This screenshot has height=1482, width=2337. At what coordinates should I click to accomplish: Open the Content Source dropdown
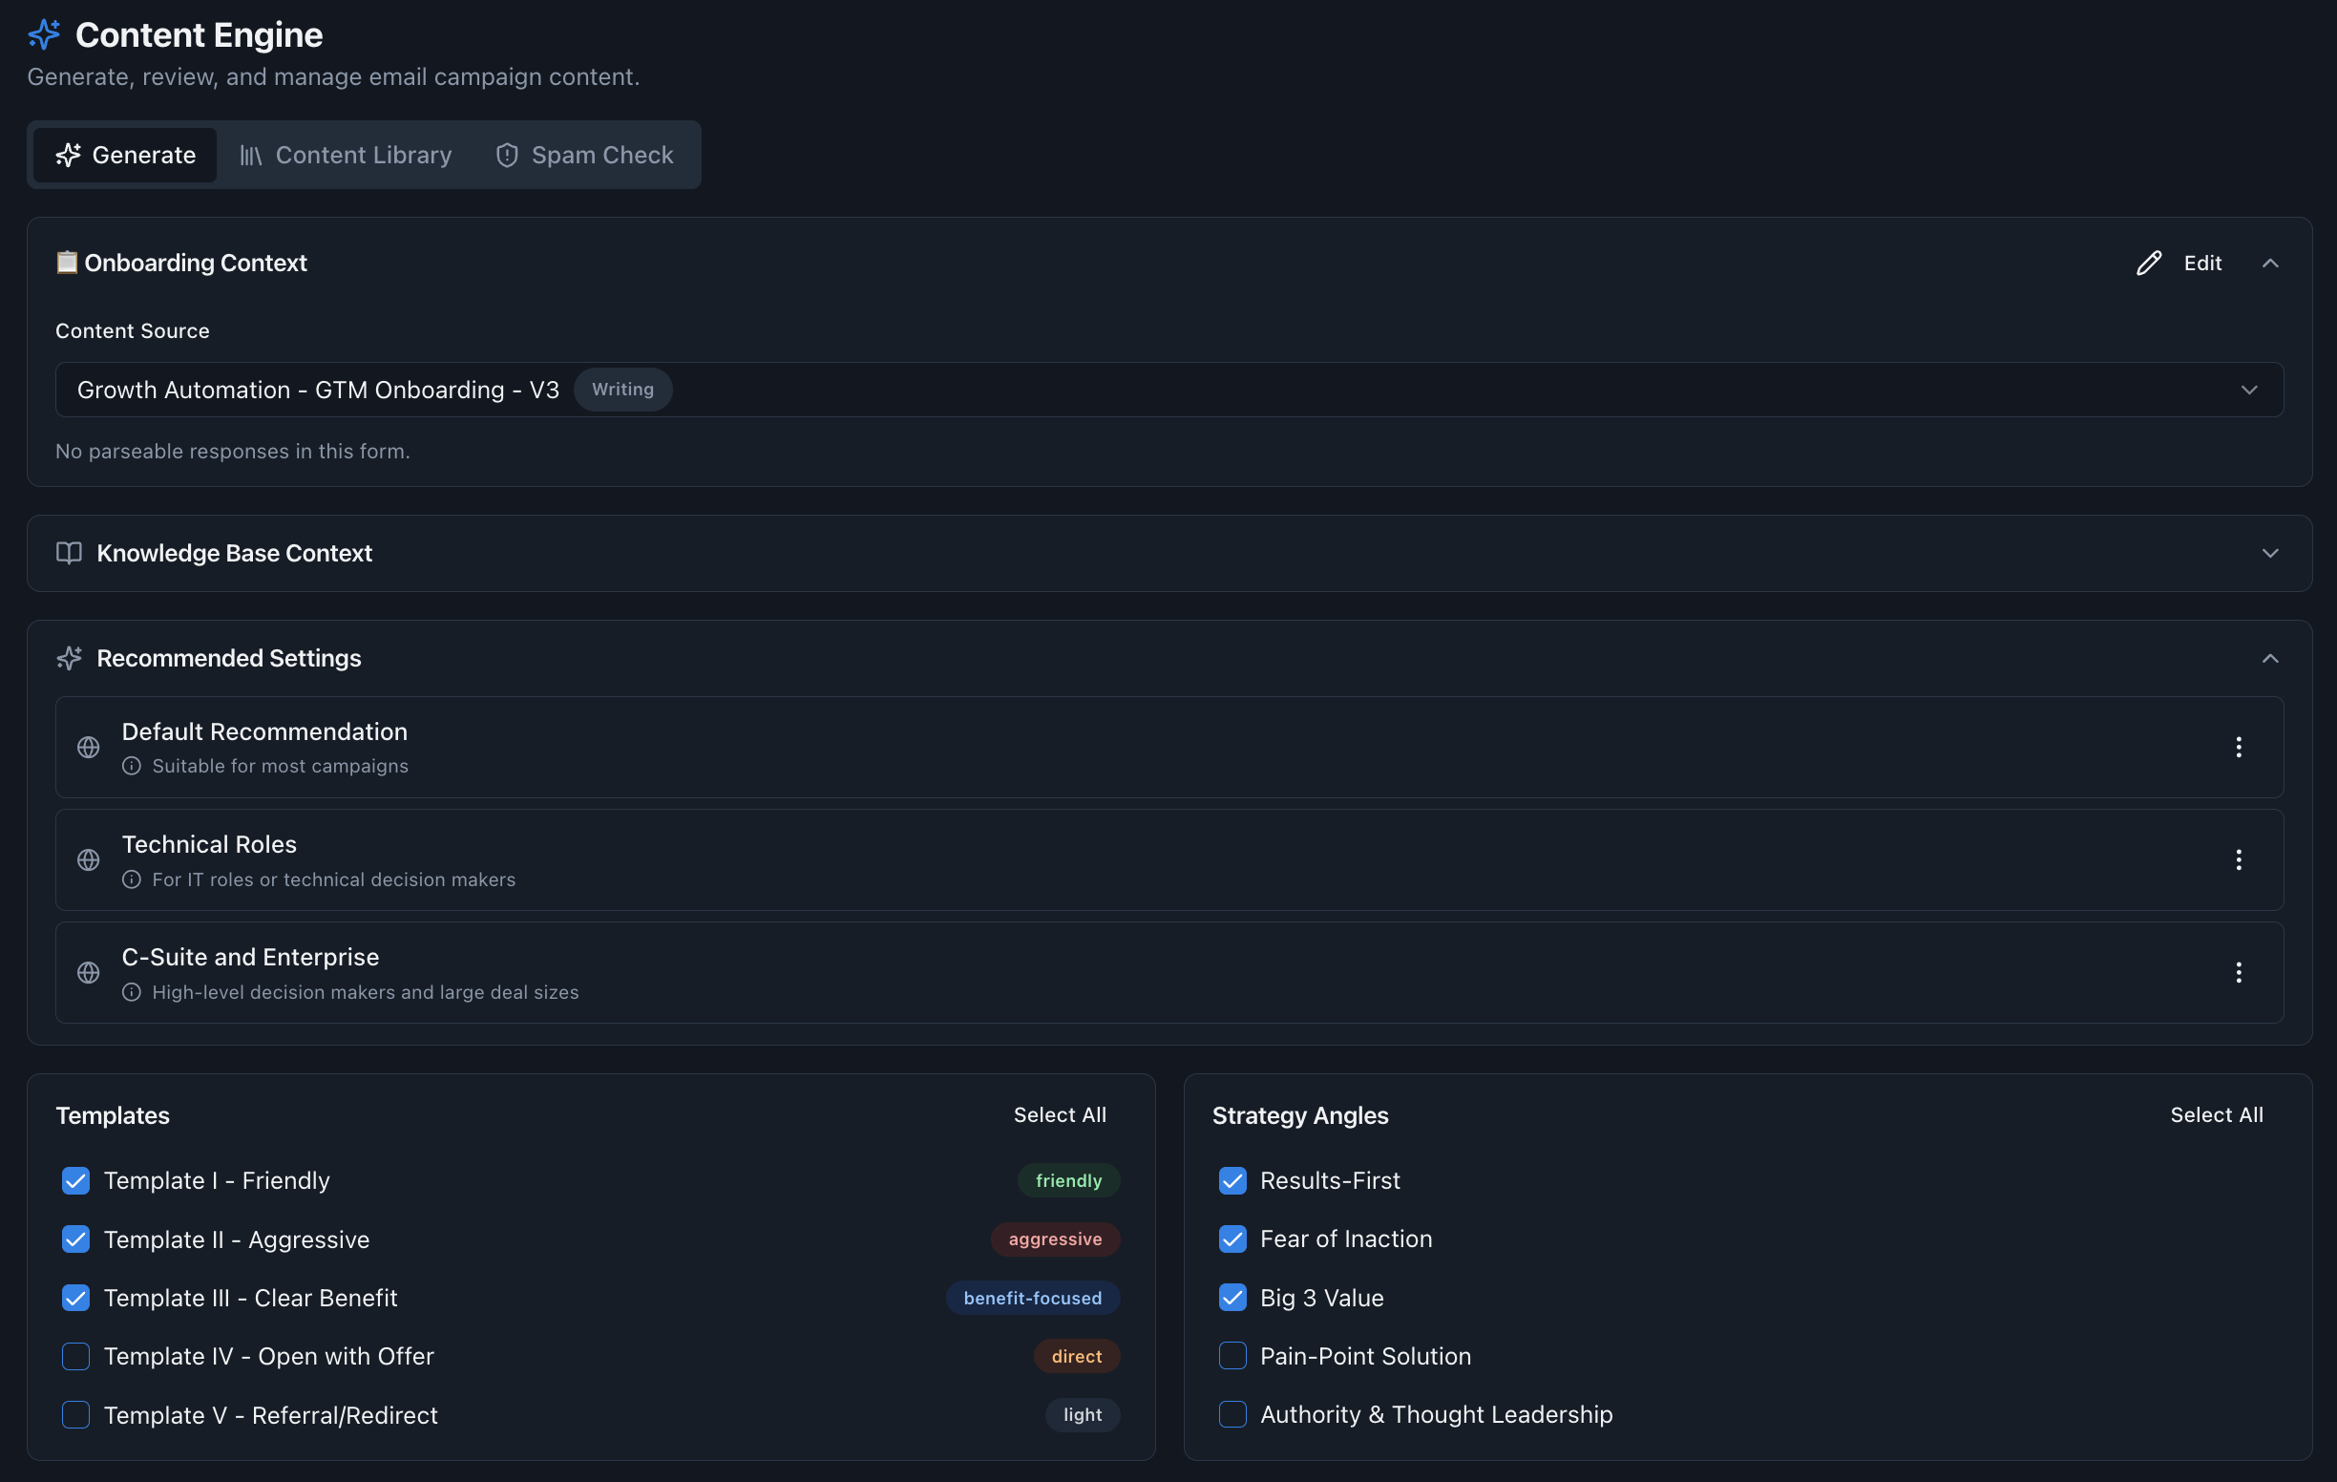coord(2250,390)
